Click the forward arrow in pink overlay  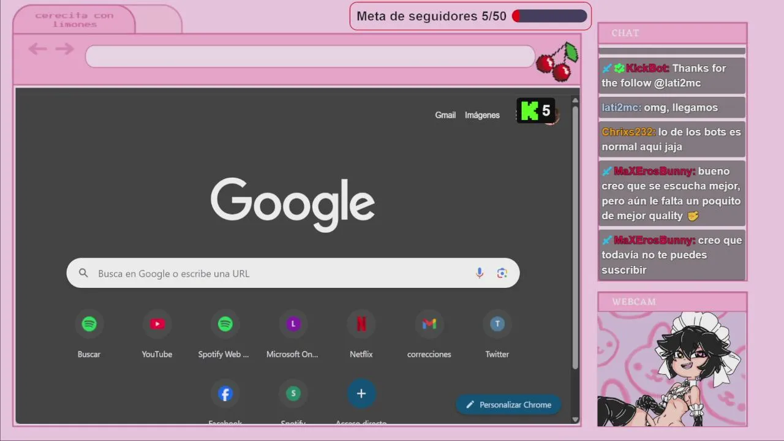tap(64, 49)
